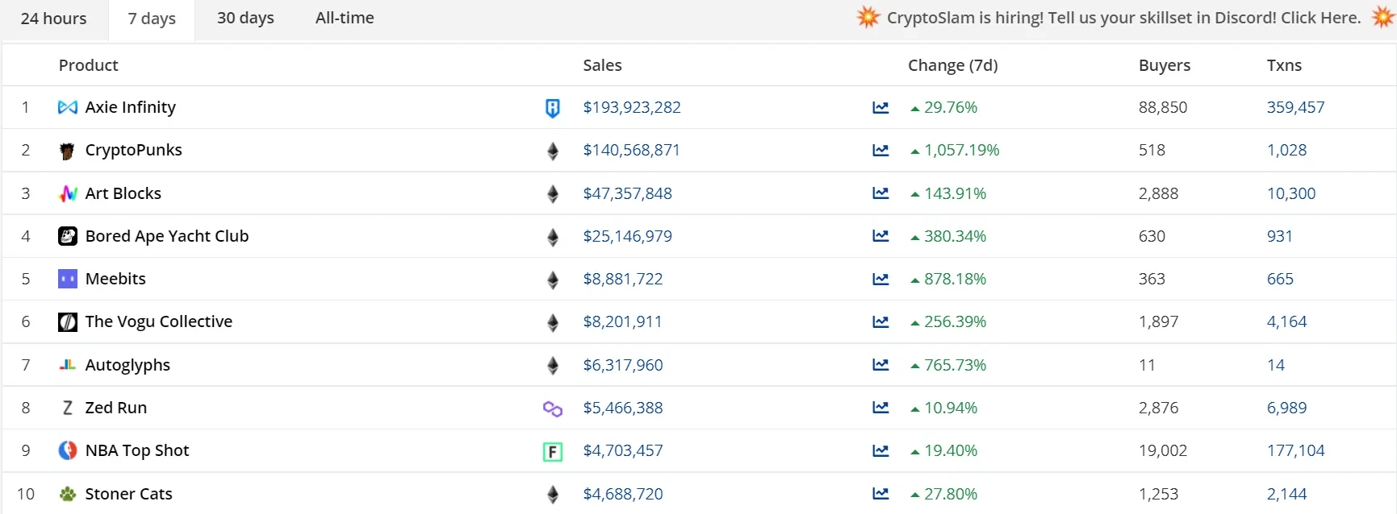Open the trend chart icon for Stoner Cats
Viewport: 1397px width, 514px height.
tap(880, 494)
